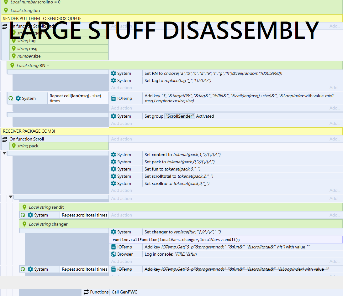
Task: Select 'Log in console: "FIRE:"&fun' action
Action: tap(171, 254)
